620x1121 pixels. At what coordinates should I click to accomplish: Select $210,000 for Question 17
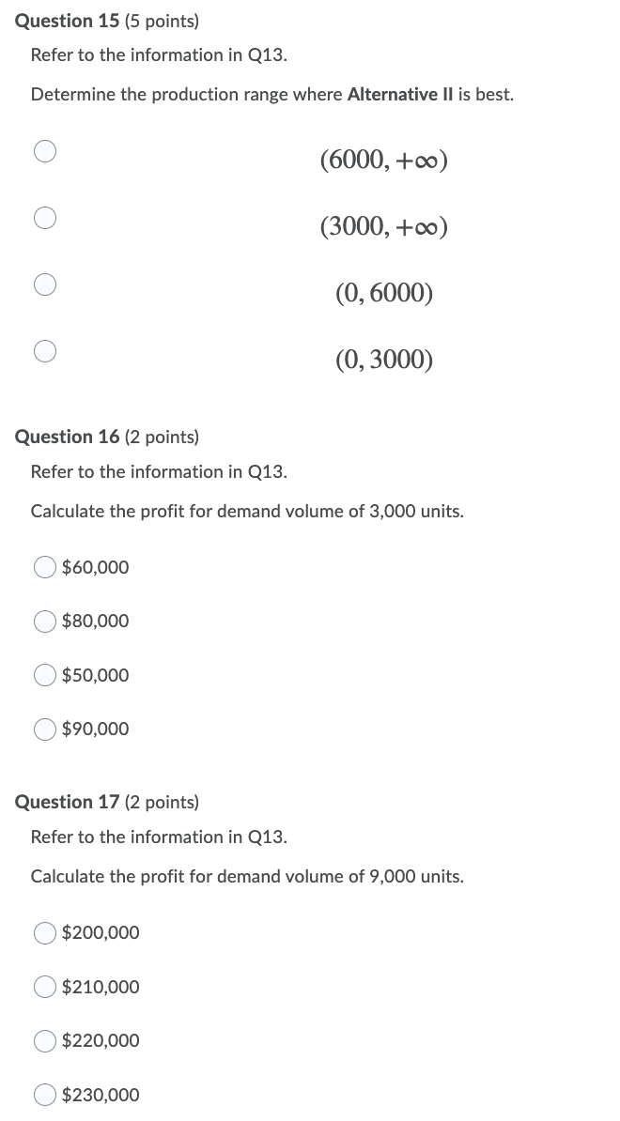[44, 987]
